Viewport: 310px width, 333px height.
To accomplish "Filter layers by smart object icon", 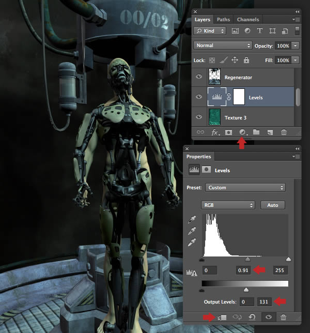I will [x=285, y=31].
